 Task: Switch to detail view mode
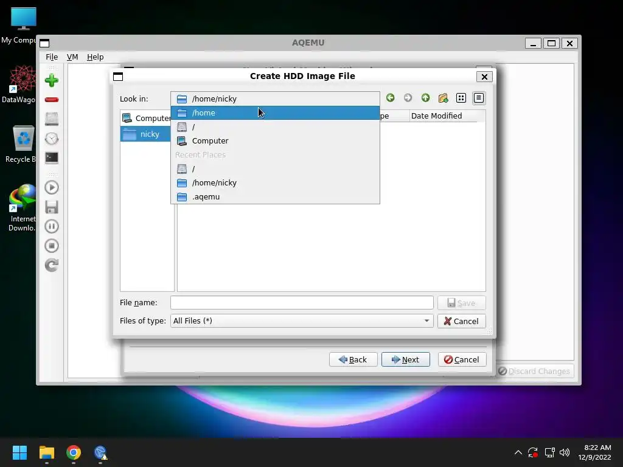479,98
